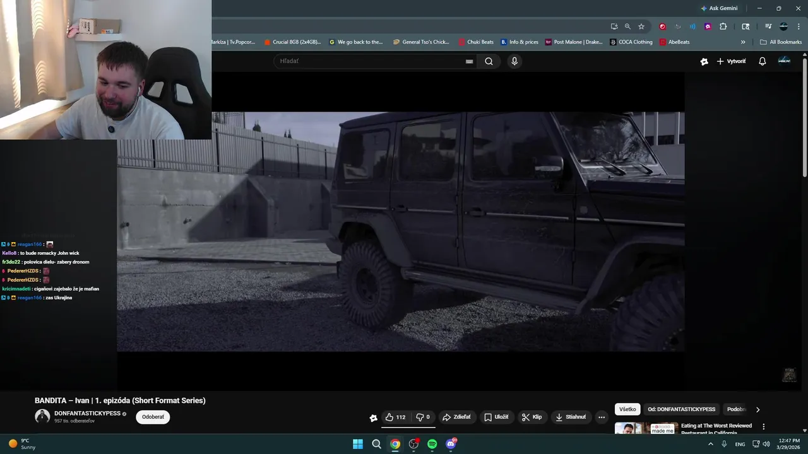Open General Tso's Chick... bookmark

click(x=421, y=42)
